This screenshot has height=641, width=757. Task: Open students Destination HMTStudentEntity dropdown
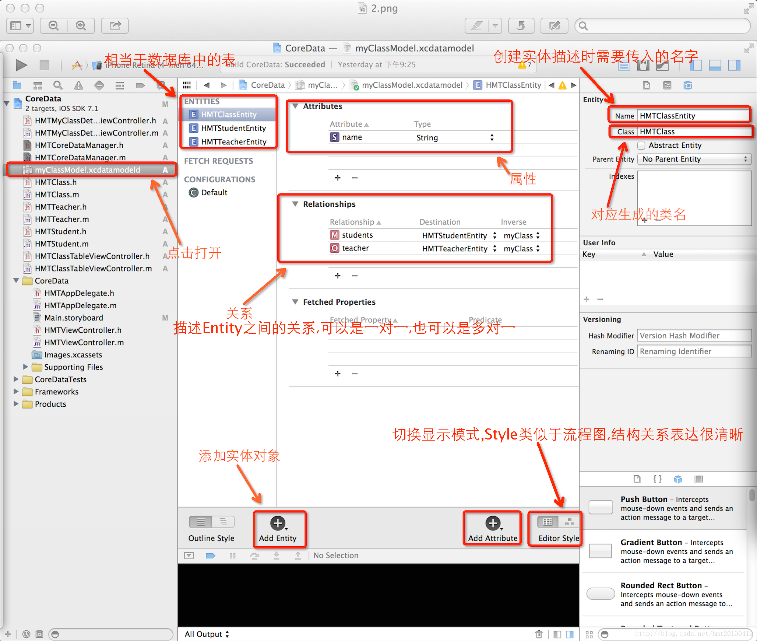pyautogui.click(x=459, y=236)
